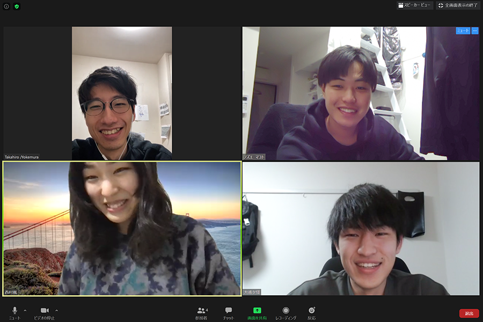
Task: Expand audio options arrow beside the microphone
Action: coord(25,310)
